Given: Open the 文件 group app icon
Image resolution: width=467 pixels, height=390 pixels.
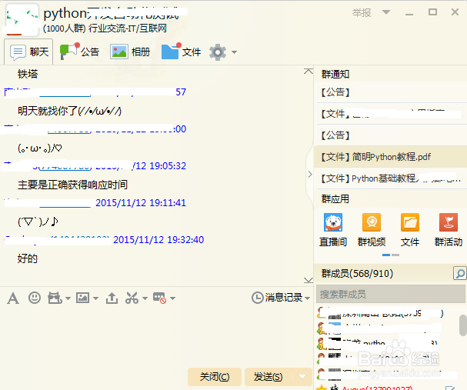Looking at the screenshot, I should [410, 230].
